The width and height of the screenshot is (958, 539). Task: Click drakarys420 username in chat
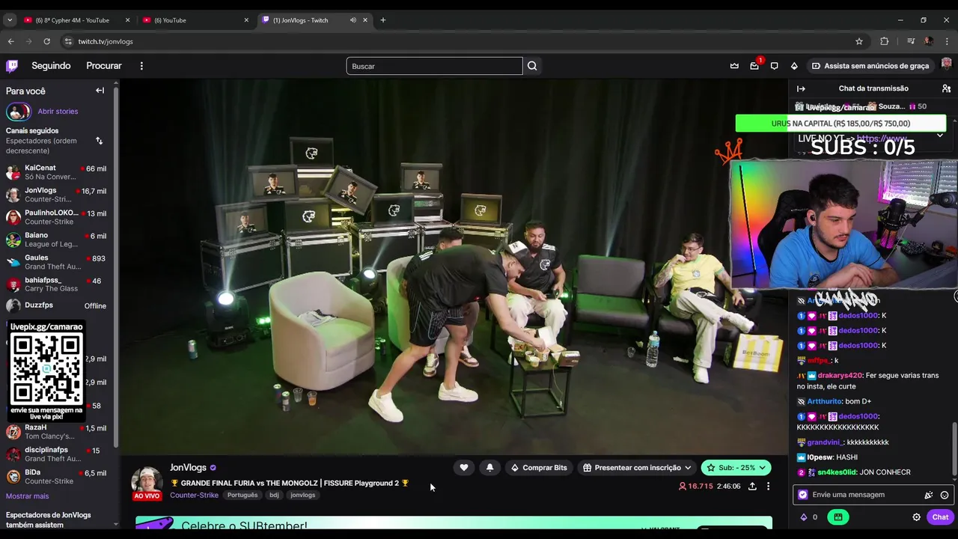(x=840, y=376)
